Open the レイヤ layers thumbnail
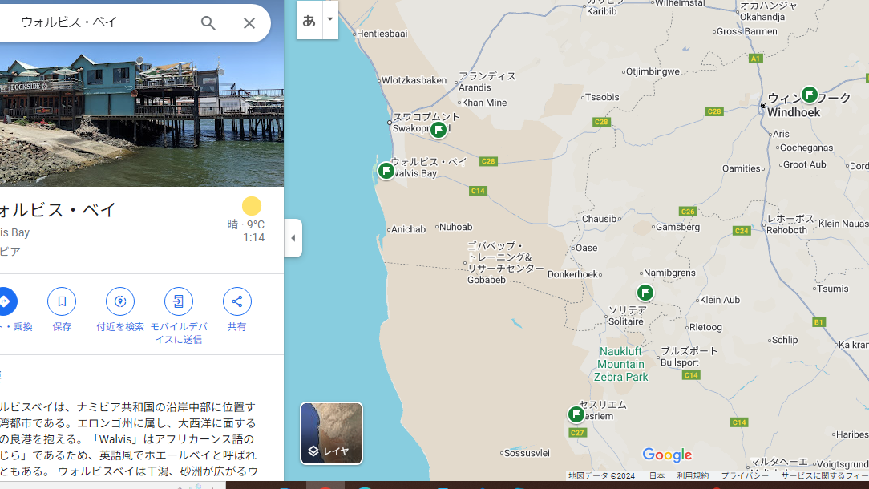This screenshot has width=869, height=489. click(x=331, y=433)
